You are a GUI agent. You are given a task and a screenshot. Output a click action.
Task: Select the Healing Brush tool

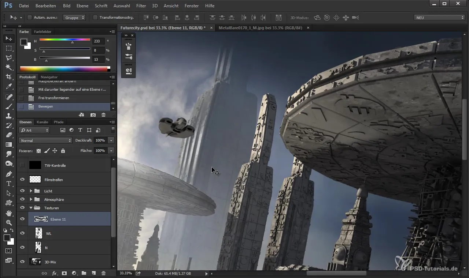point(9,97)
